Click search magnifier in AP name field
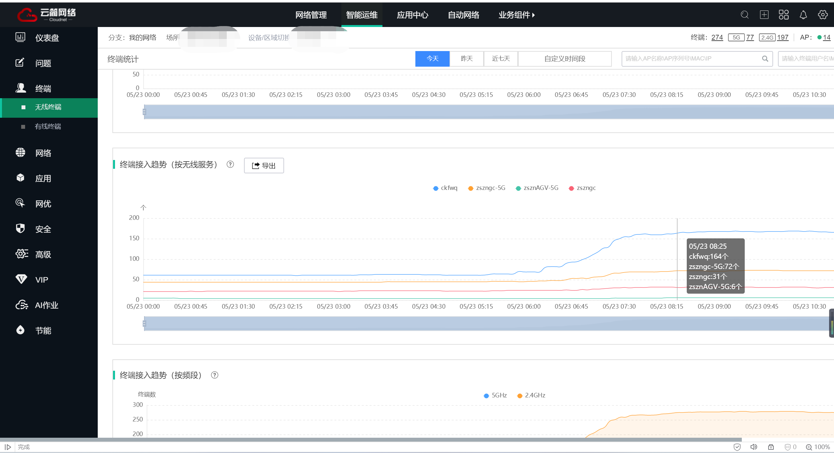 pos(765,59)
